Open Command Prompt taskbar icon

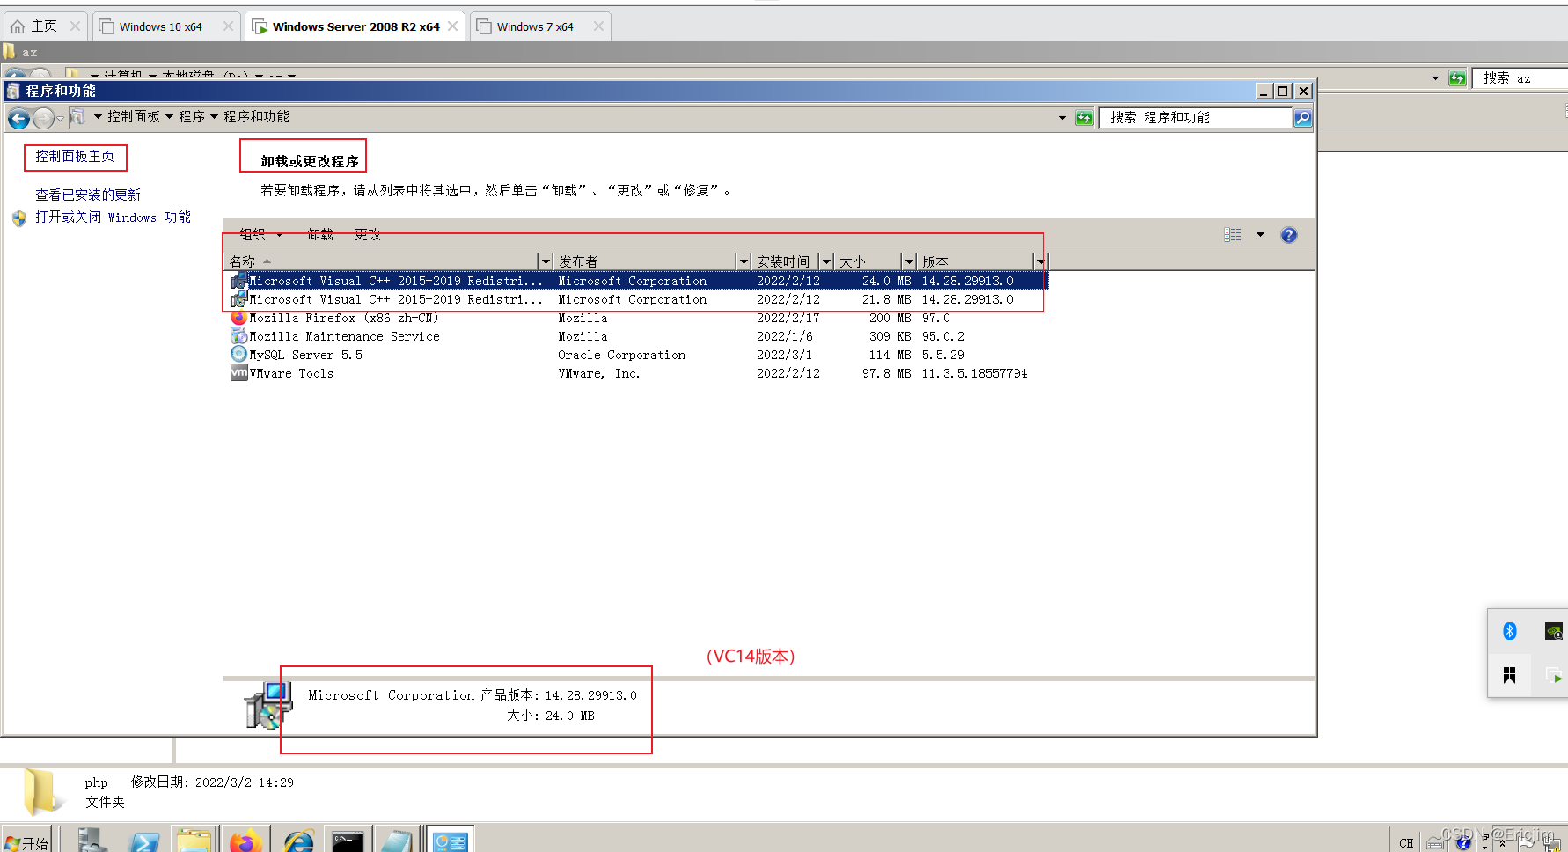tap(348, 841)
